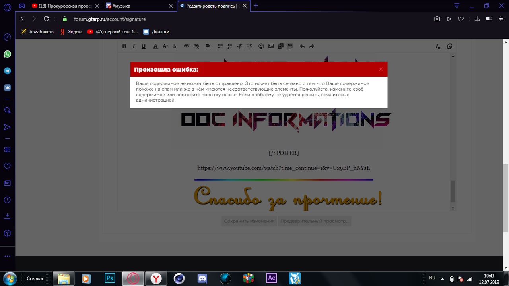Viewport: 509px width, 286px height.
Task: Open Windows Start menu
Action: coord(10,278)
